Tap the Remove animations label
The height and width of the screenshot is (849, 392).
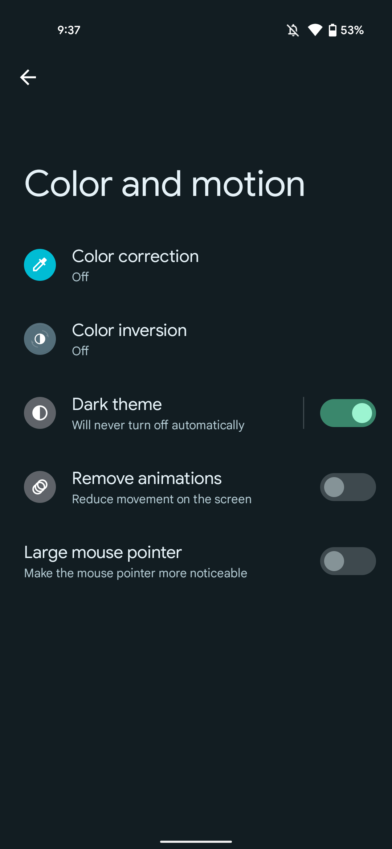click(x=147, y=478)
